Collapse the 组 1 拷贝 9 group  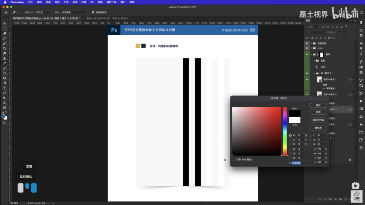point(314,73)
